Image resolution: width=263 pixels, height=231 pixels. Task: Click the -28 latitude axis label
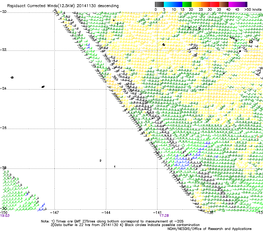[x=3, y=168]
